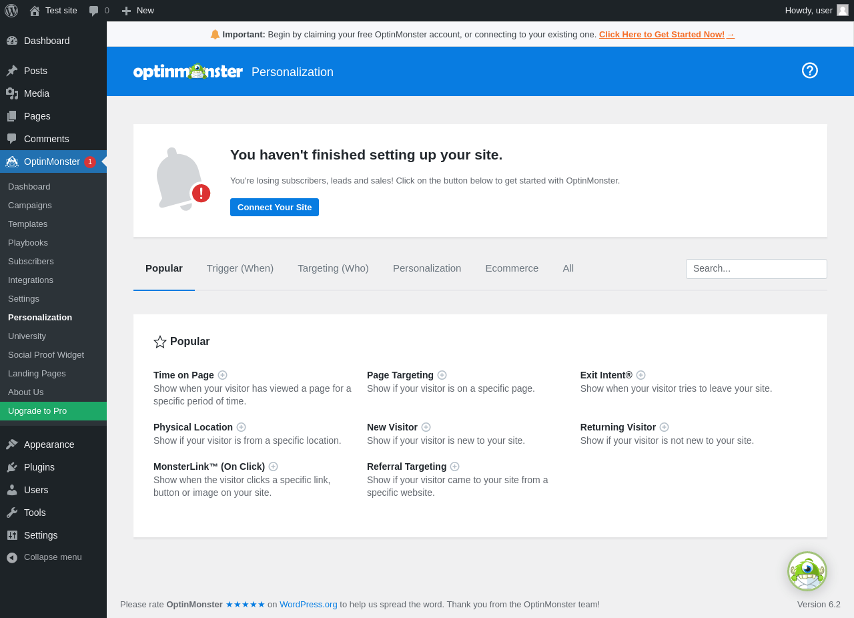Image resolution: width=854 pixels, height=618 pixels.
Task: Open the WordPress.org rating link
Action: (308, 604)
